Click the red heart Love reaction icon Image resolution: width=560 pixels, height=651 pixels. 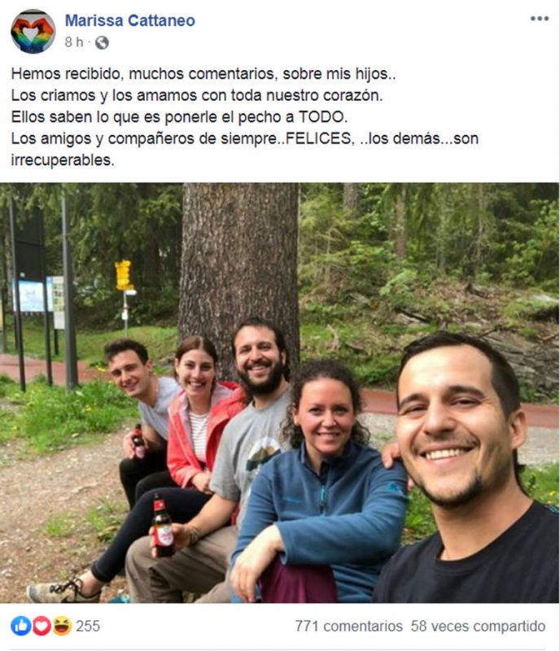point(42,626)
